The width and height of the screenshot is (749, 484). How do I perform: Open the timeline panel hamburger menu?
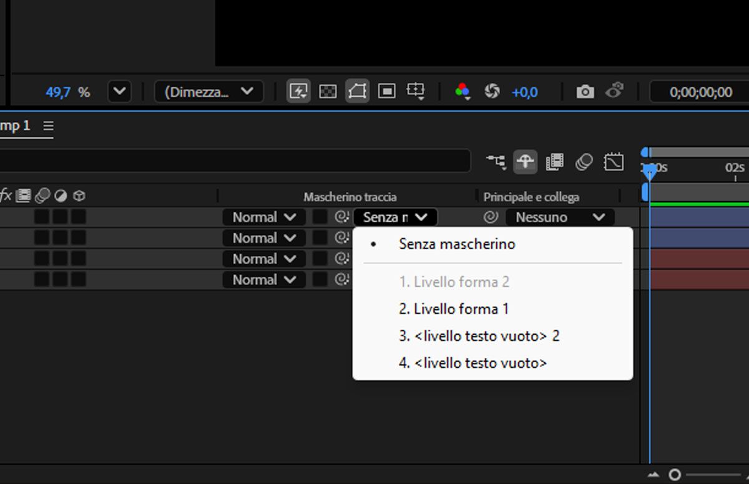[x=48, y=126]
